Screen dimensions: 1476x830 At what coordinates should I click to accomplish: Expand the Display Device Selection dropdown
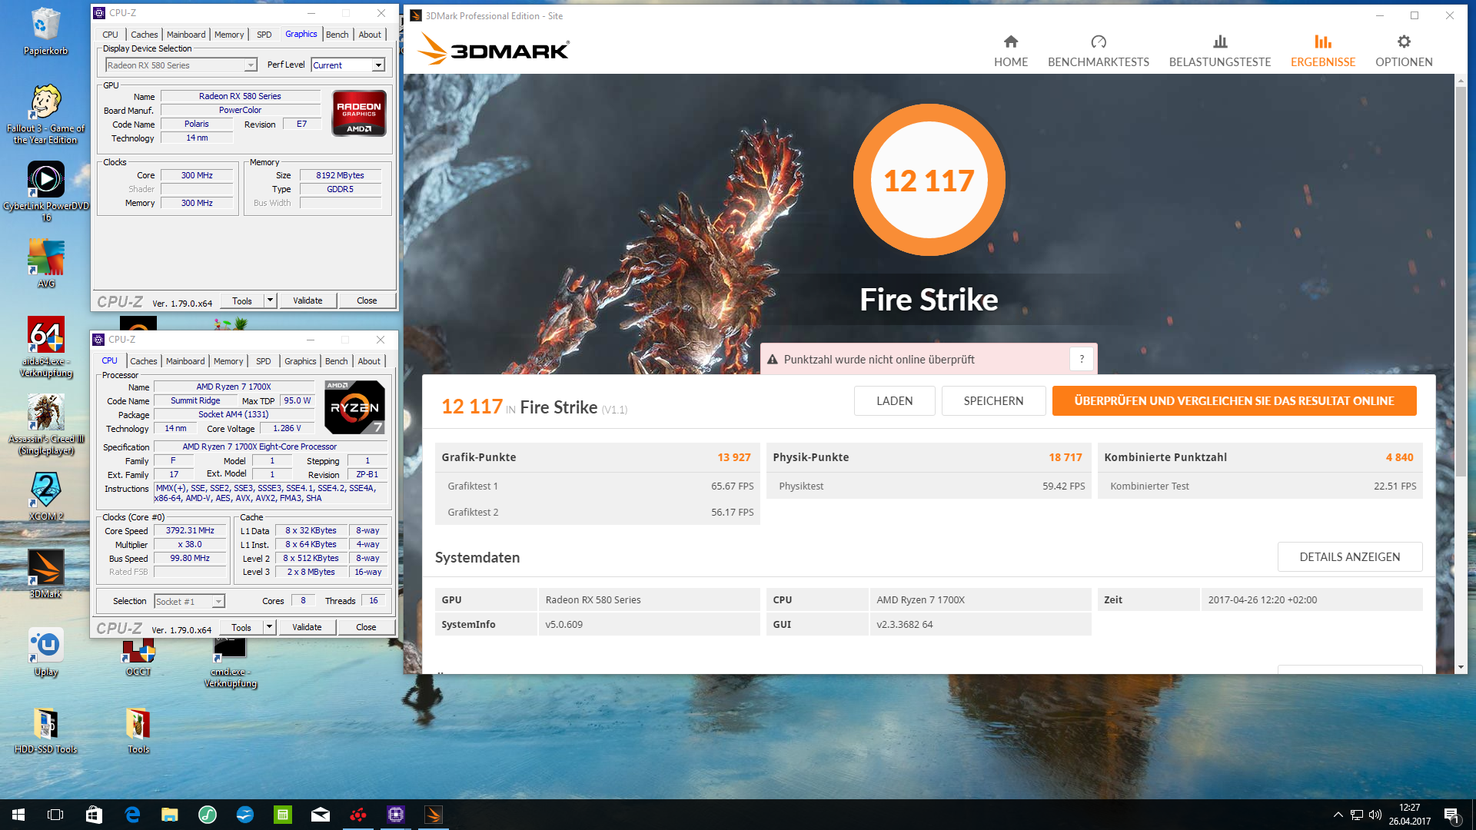point(251,65)
